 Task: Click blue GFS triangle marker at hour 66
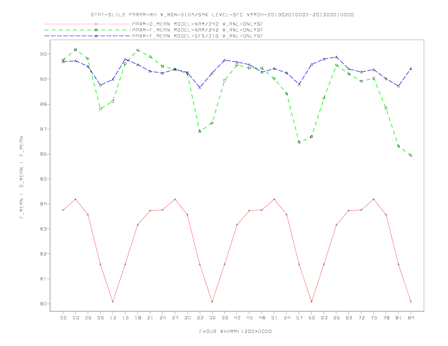click(x=337, y=57)
